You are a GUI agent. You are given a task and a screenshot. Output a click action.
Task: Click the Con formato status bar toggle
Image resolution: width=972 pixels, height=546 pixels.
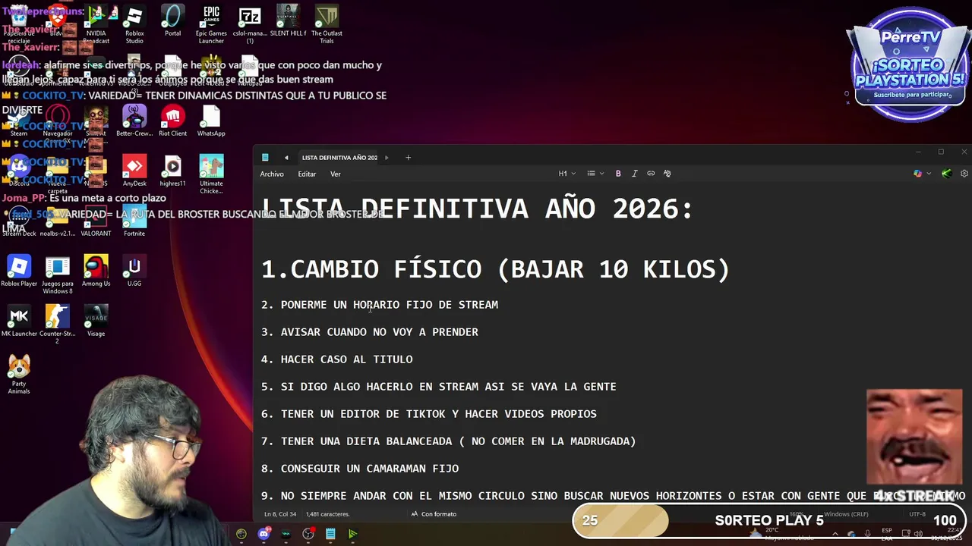pyautogui.click(x=434, y=514)
